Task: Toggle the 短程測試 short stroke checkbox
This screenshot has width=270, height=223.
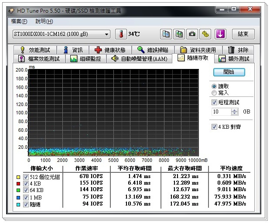Action: (x=214, y=103)
